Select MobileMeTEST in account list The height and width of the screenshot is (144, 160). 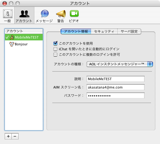point(24,37)
